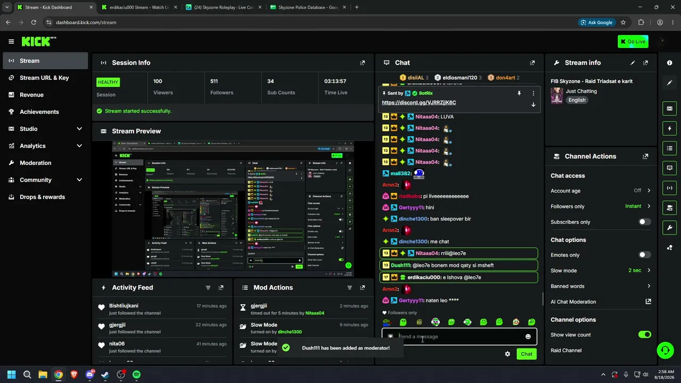Filter the Activity Feed list
681x383 pixels.
(x=208, y=288)
